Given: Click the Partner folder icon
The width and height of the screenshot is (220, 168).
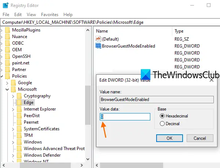Looking at the screenshot, I should 8,70.
